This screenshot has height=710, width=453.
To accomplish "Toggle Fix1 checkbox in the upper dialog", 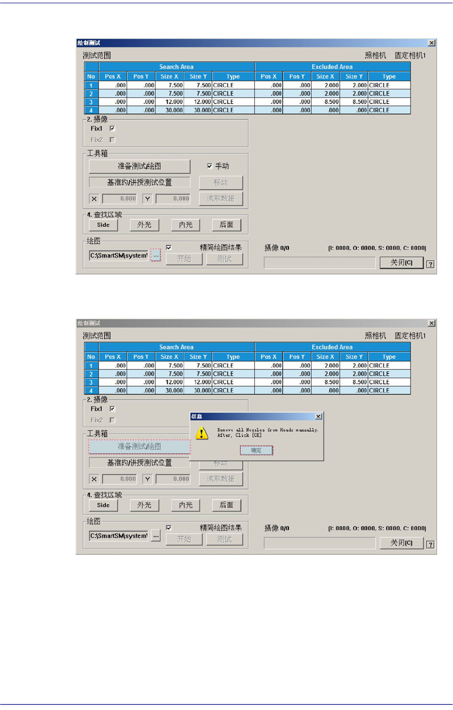I will (112, 128).
